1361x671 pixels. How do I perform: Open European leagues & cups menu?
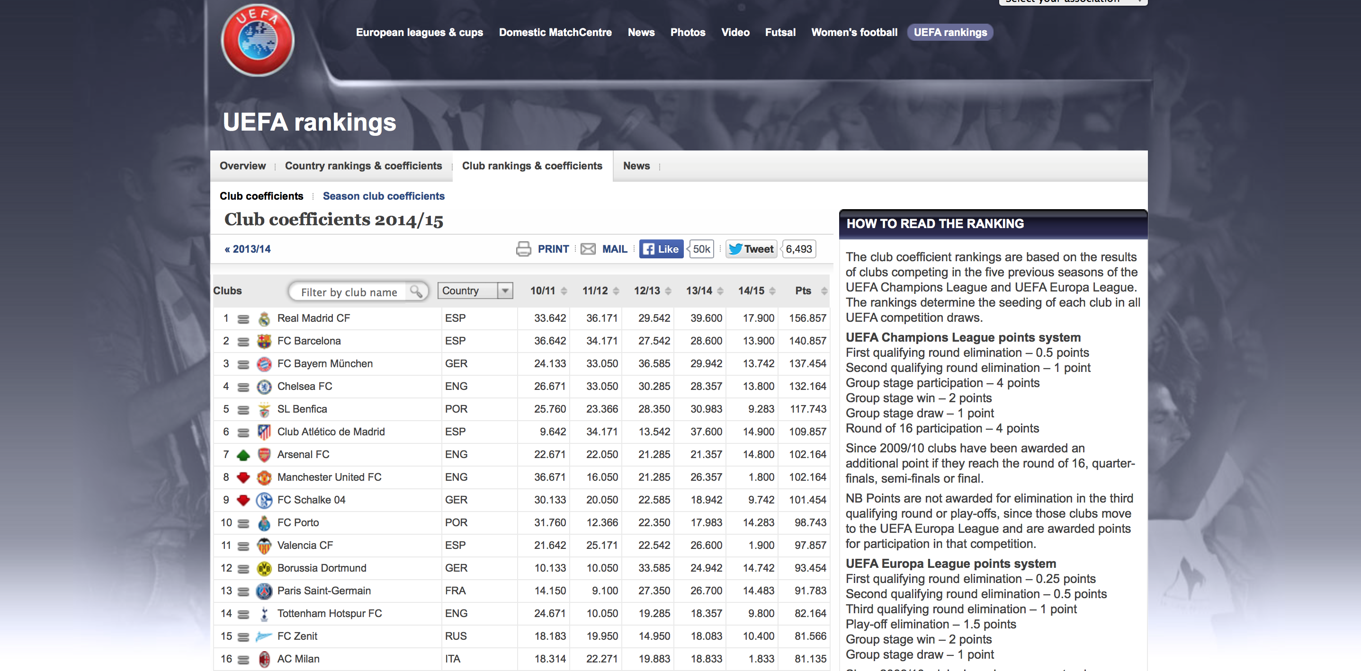coord(420,32)
